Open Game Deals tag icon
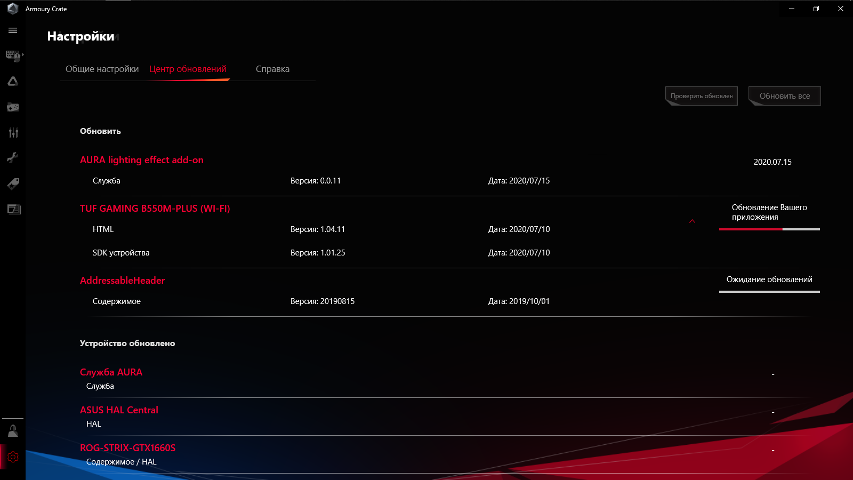This screenshot has height=480, width=853. coord(13,184)
